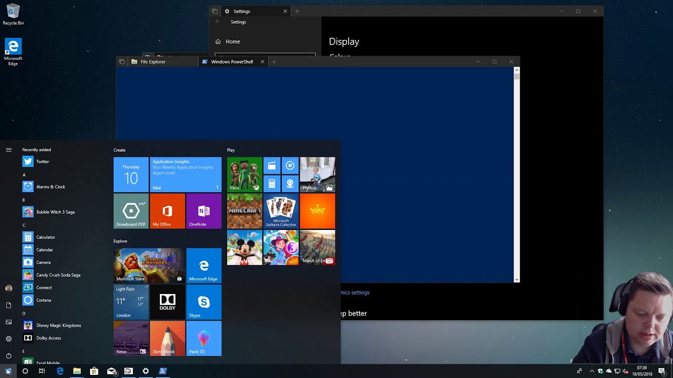This screenshot has width=673, height=378.
Task: Launch the SketchBook tile
Action: click(x=167, y=339)
